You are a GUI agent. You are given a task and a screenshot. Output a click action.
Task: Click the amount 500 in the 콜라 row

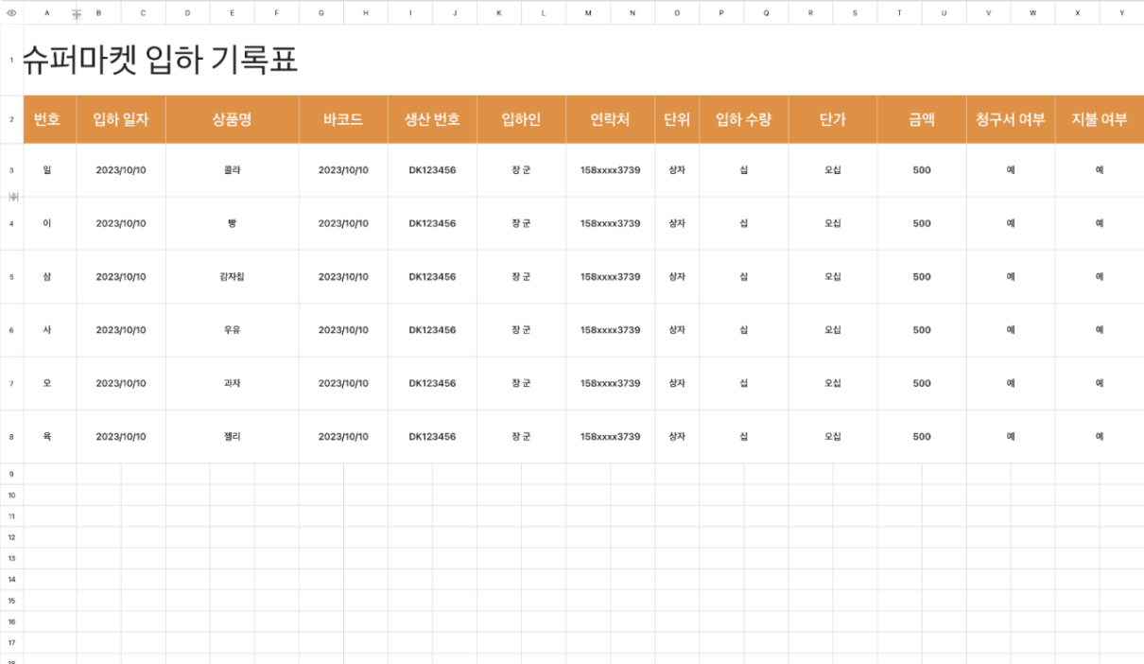coord(922,170)
